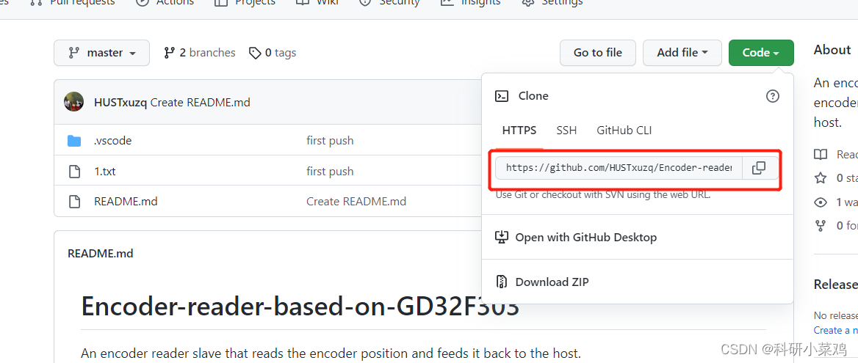Click the branch icon beside 2 branches
The height and width of the screenshot is (363, 858).
tap(169, 53)
